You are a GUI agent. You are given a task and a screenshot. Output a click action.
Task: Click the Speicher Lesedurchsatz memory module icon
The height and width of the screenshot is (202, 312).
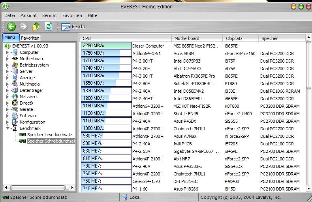(x=23, y=135)
